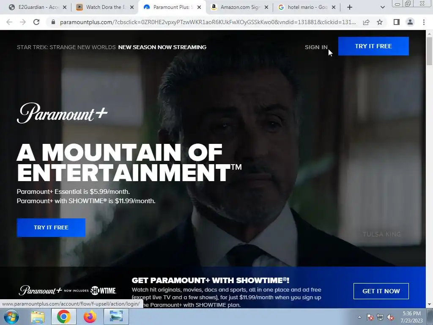View site security lock icon info
The height and width of the screenshot is (325, 433).
(53, 22)
